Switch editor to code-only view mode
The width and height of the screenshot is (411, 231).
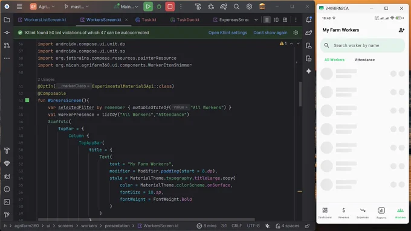coord(267,20)
